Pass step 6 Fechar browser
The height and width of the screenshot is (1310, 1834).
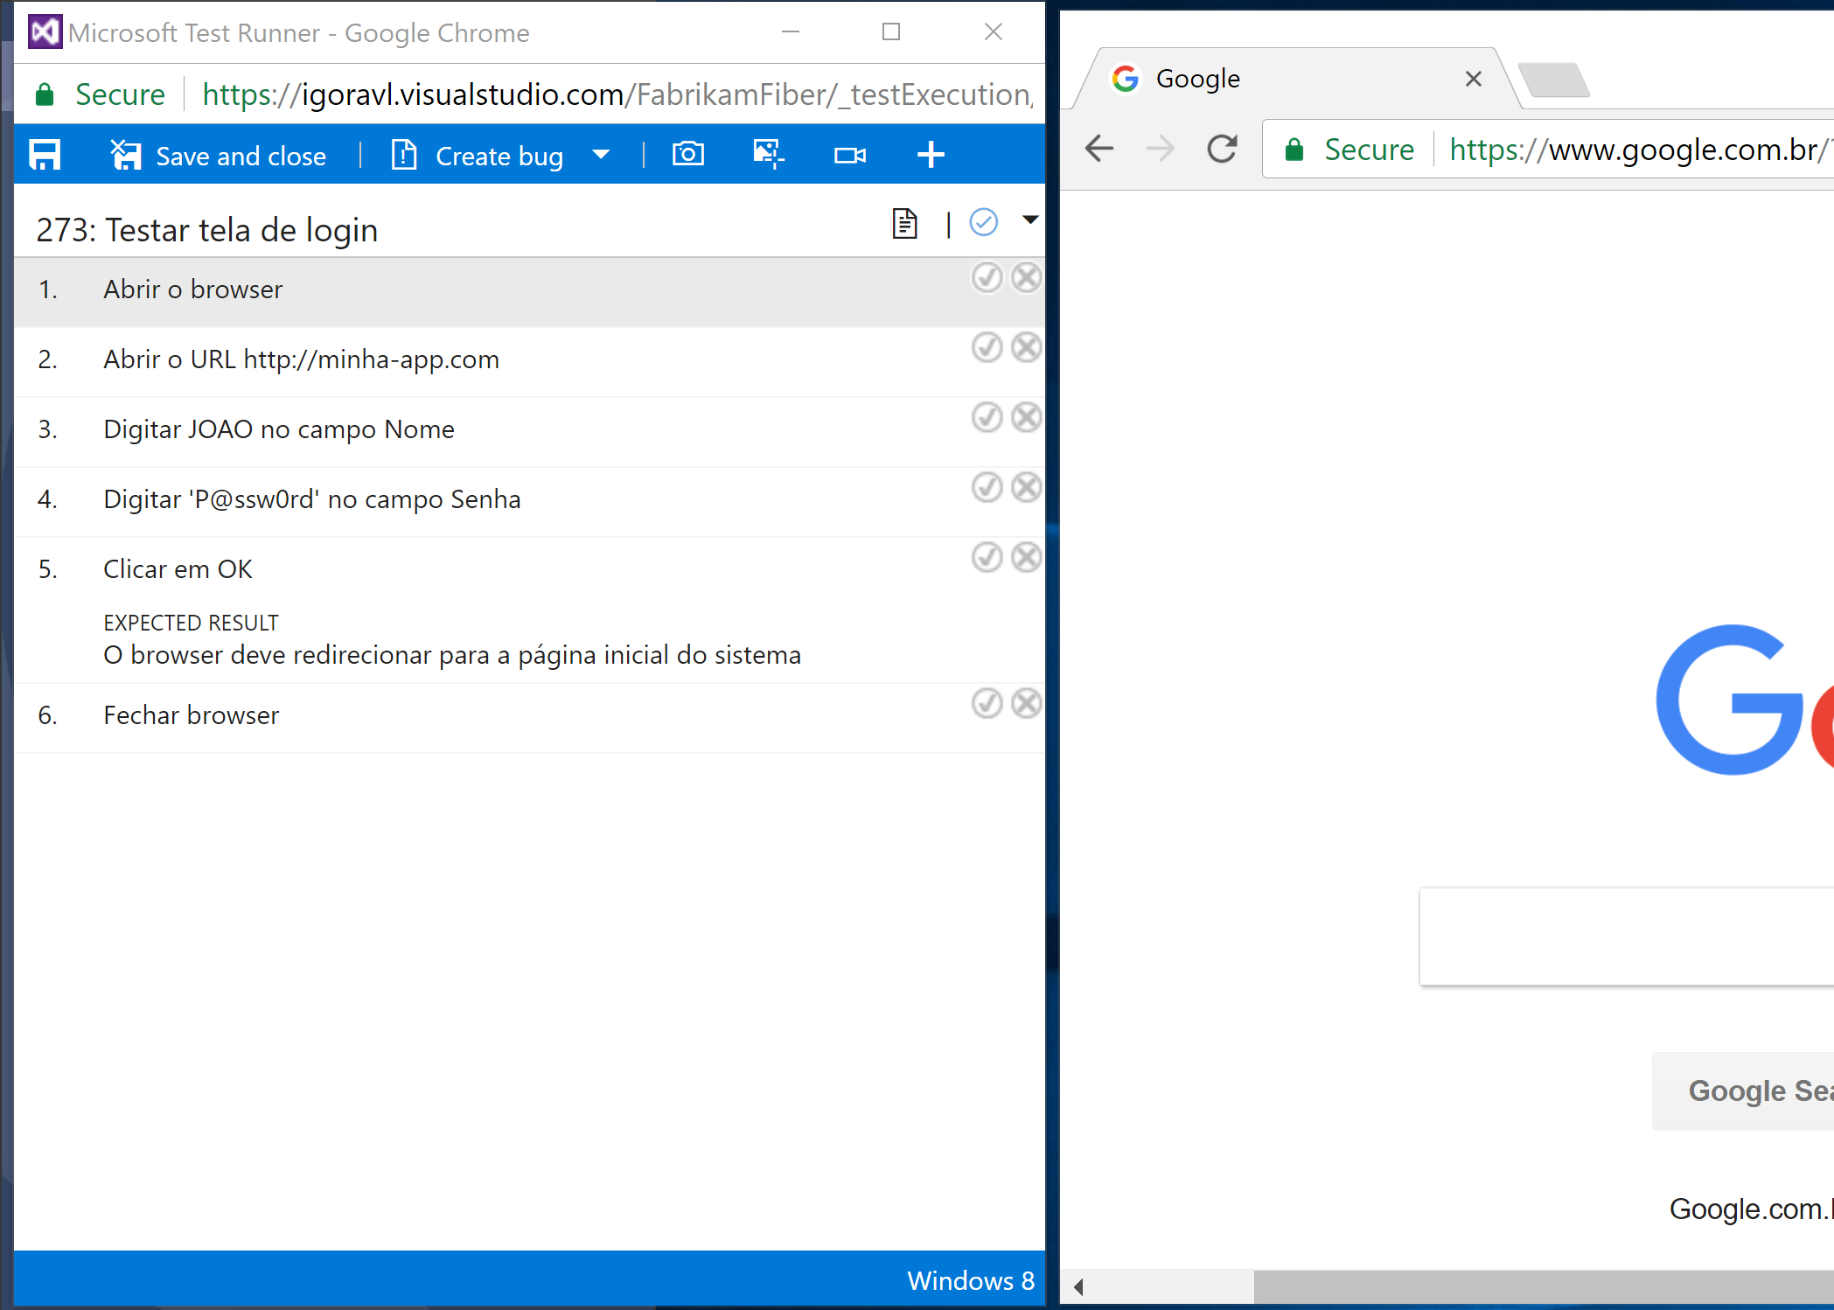pos(987,703)
